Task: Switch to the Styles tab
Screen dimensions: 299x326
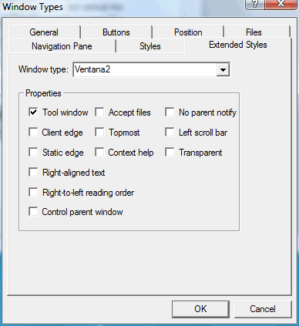Action: click(x=150, y=46)
